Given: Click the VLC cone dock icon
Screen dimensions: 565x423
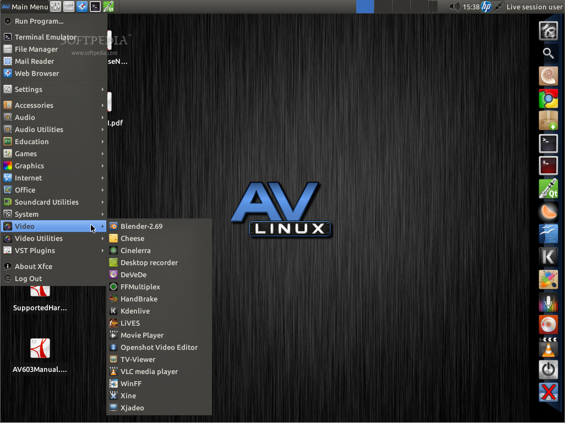Looking at the screenshot, I should click(x=548, y=348).
